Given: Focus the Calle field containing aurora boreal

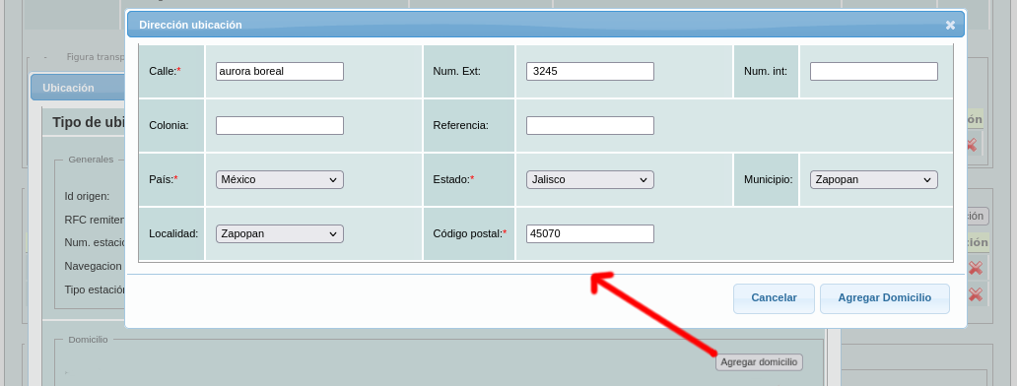Looking at the screenshot, I should (x=280, y=71).
